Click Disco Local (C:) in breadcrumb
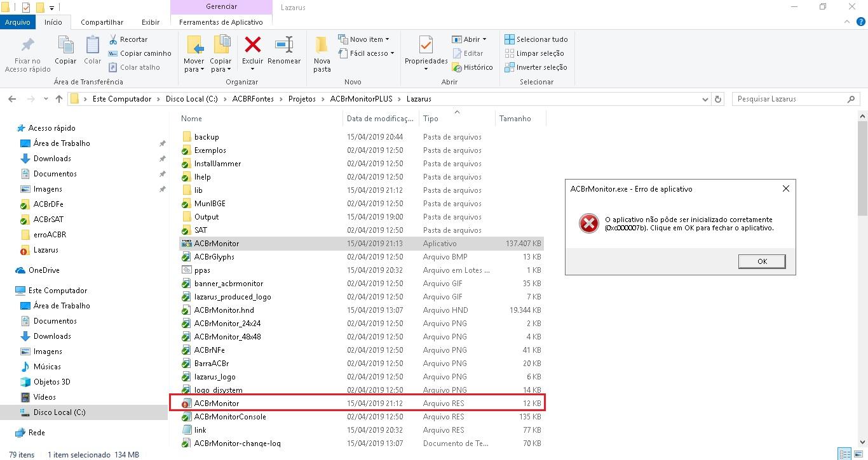 (x=191, y=99)
